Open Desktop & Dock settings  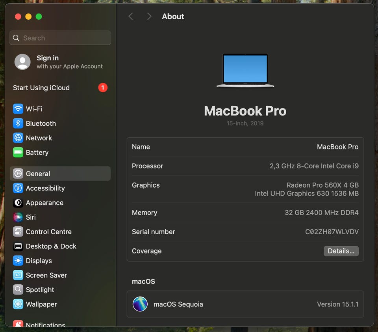[x=51, y=246]
